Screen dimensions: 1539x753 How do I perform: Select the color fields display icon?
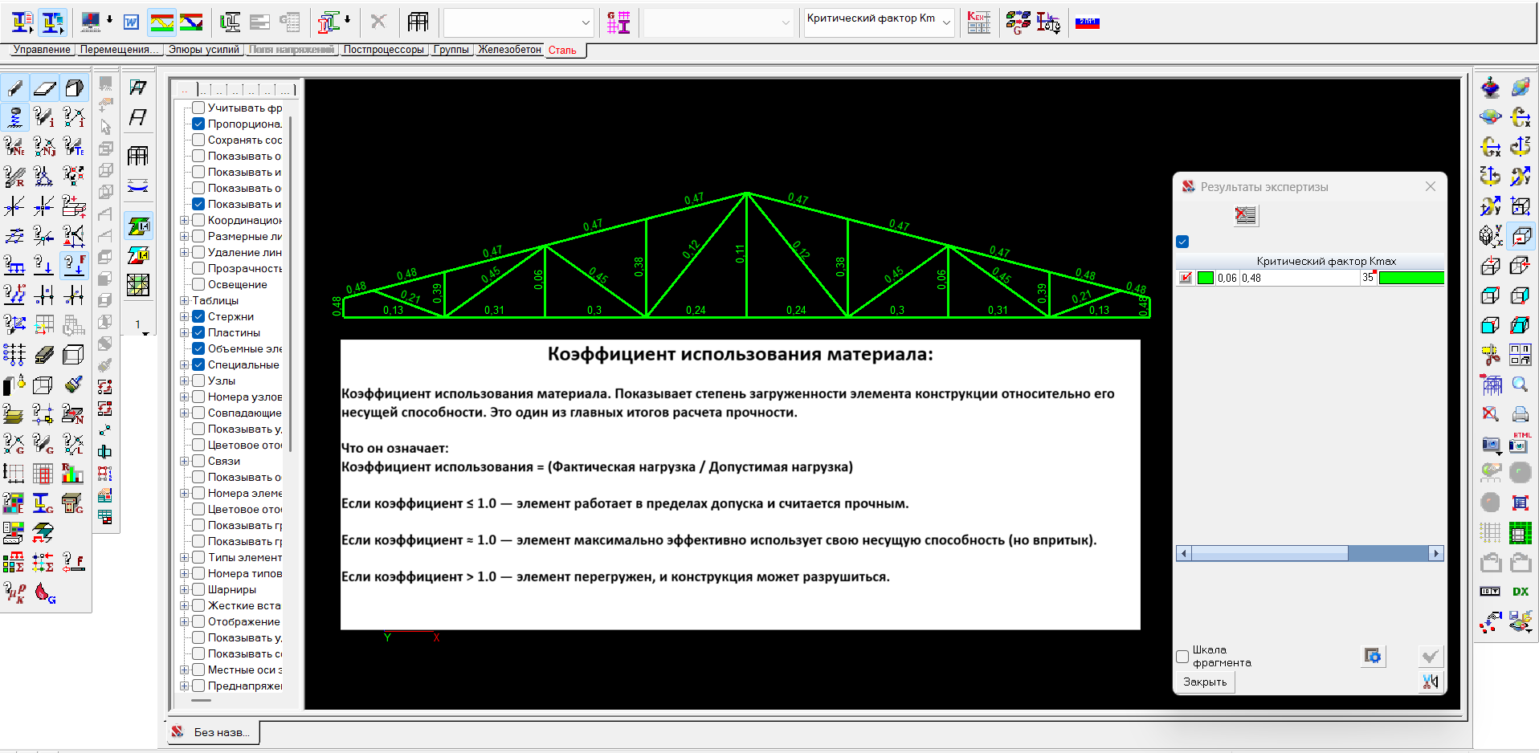(x=161, y=22)
